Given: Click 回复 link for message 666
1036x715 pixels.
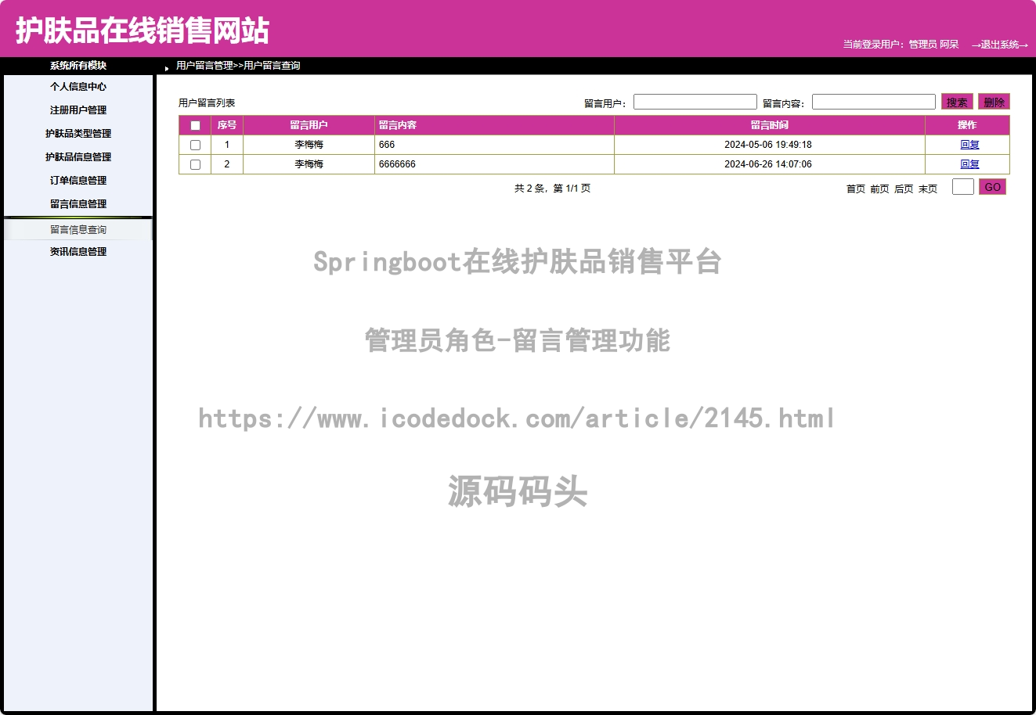Looking at the screenshot, I should click(x=969, y=145).
